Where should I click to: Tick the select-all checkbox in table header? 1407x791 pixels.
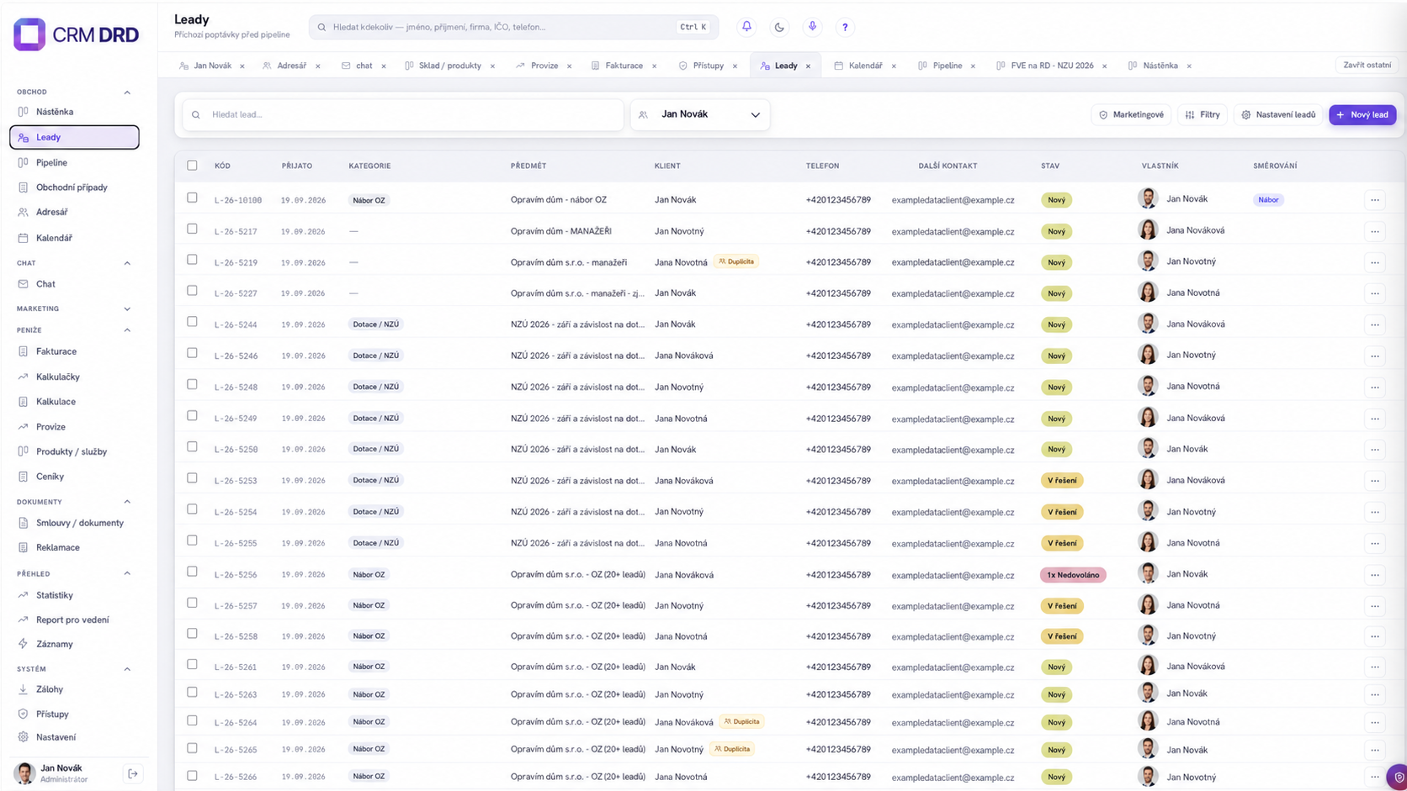tap(192, 166)
